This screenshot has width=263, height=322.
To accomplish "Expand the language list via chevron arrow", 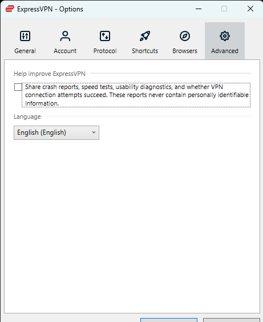I will coord(94,132).
